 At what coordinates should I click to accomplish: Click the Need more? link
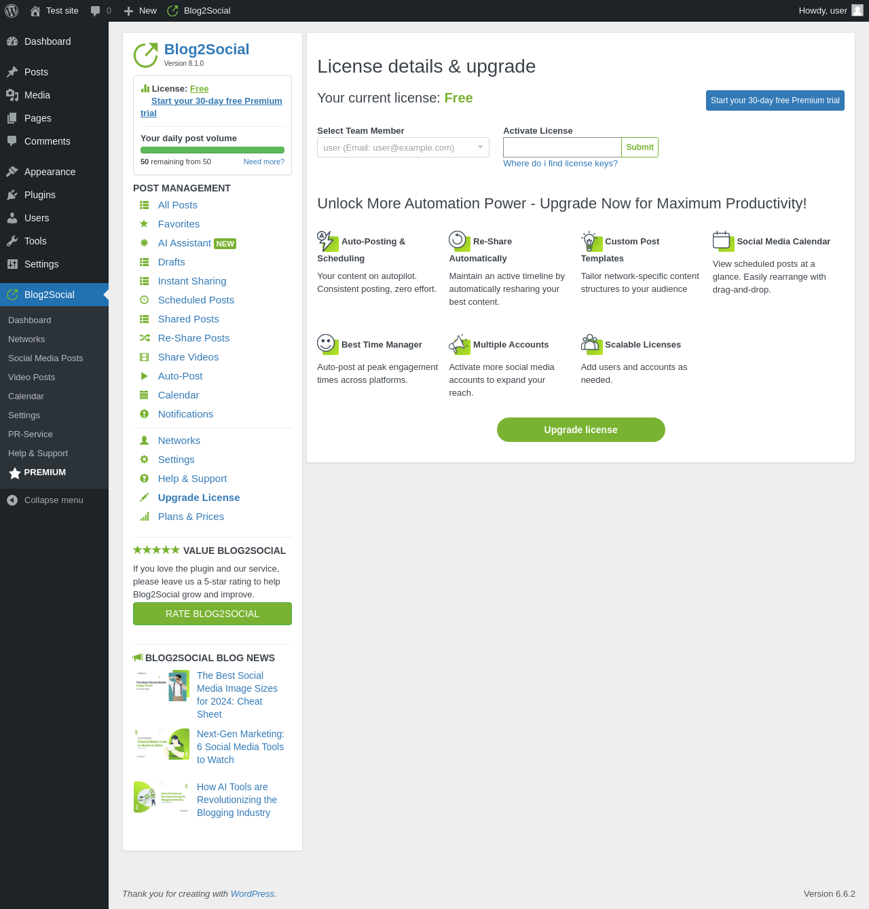click(264, 162)
